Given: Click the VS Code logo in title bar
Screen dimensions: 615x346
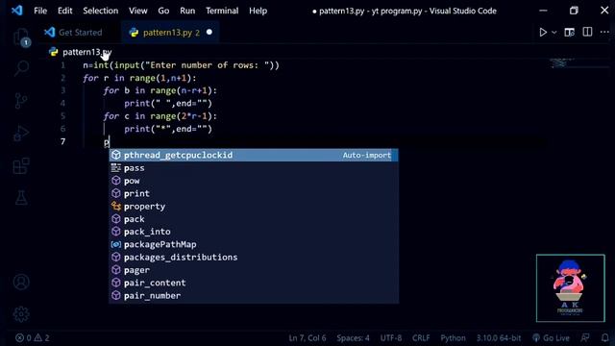Looking at the screenshot, I should [x=17, y=11].
